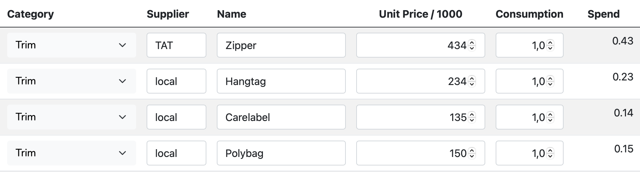Click the Carelabel row supplier local field
The height and width of the screenshot is (172, 640).
pos(176,117)
